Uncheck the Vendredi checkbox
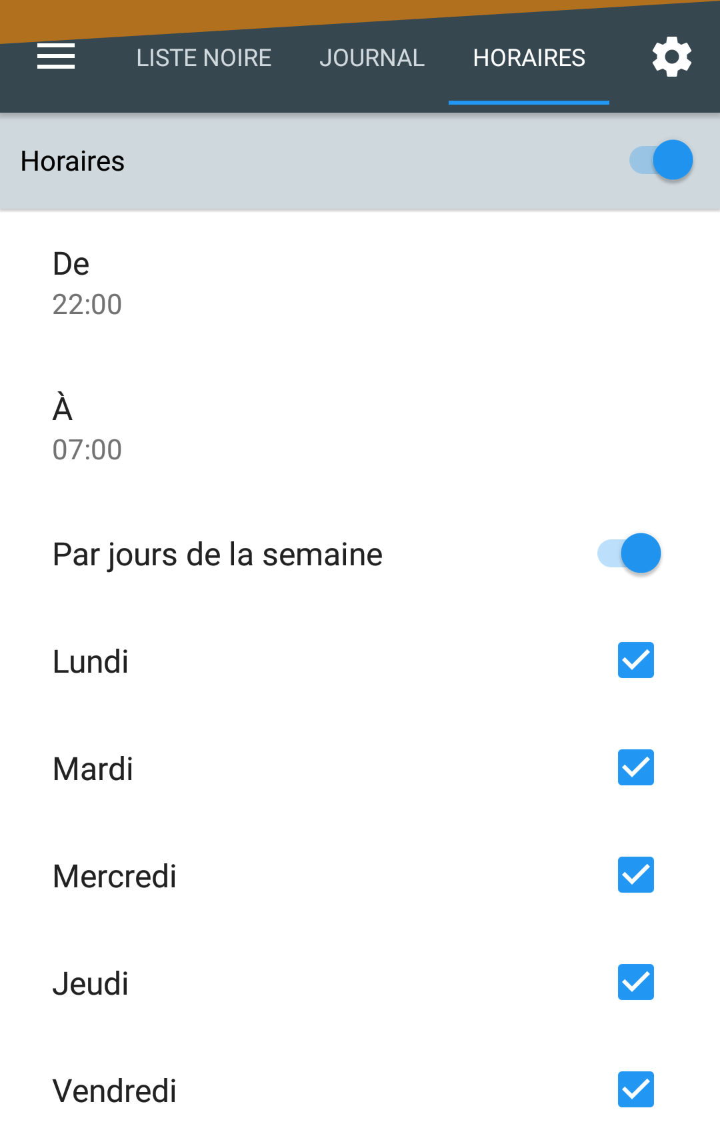 [636, 1089]
